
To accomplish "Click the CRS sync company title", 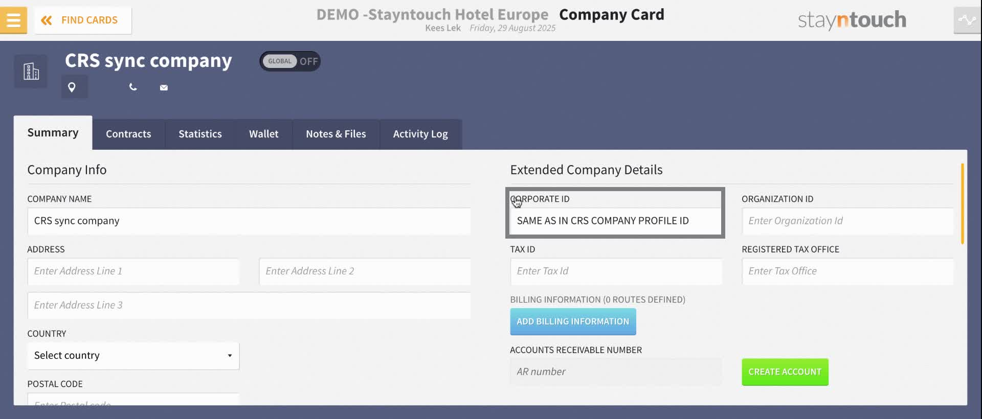I will (x=148, y=61).
